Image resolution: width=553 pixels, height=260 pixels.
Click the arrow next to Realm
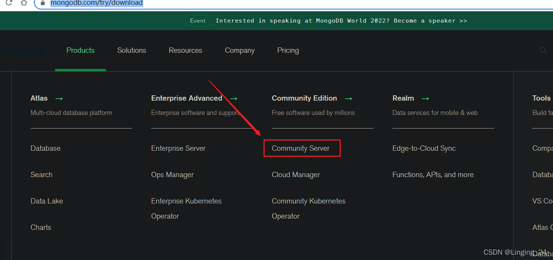click(x=425, y=98)
